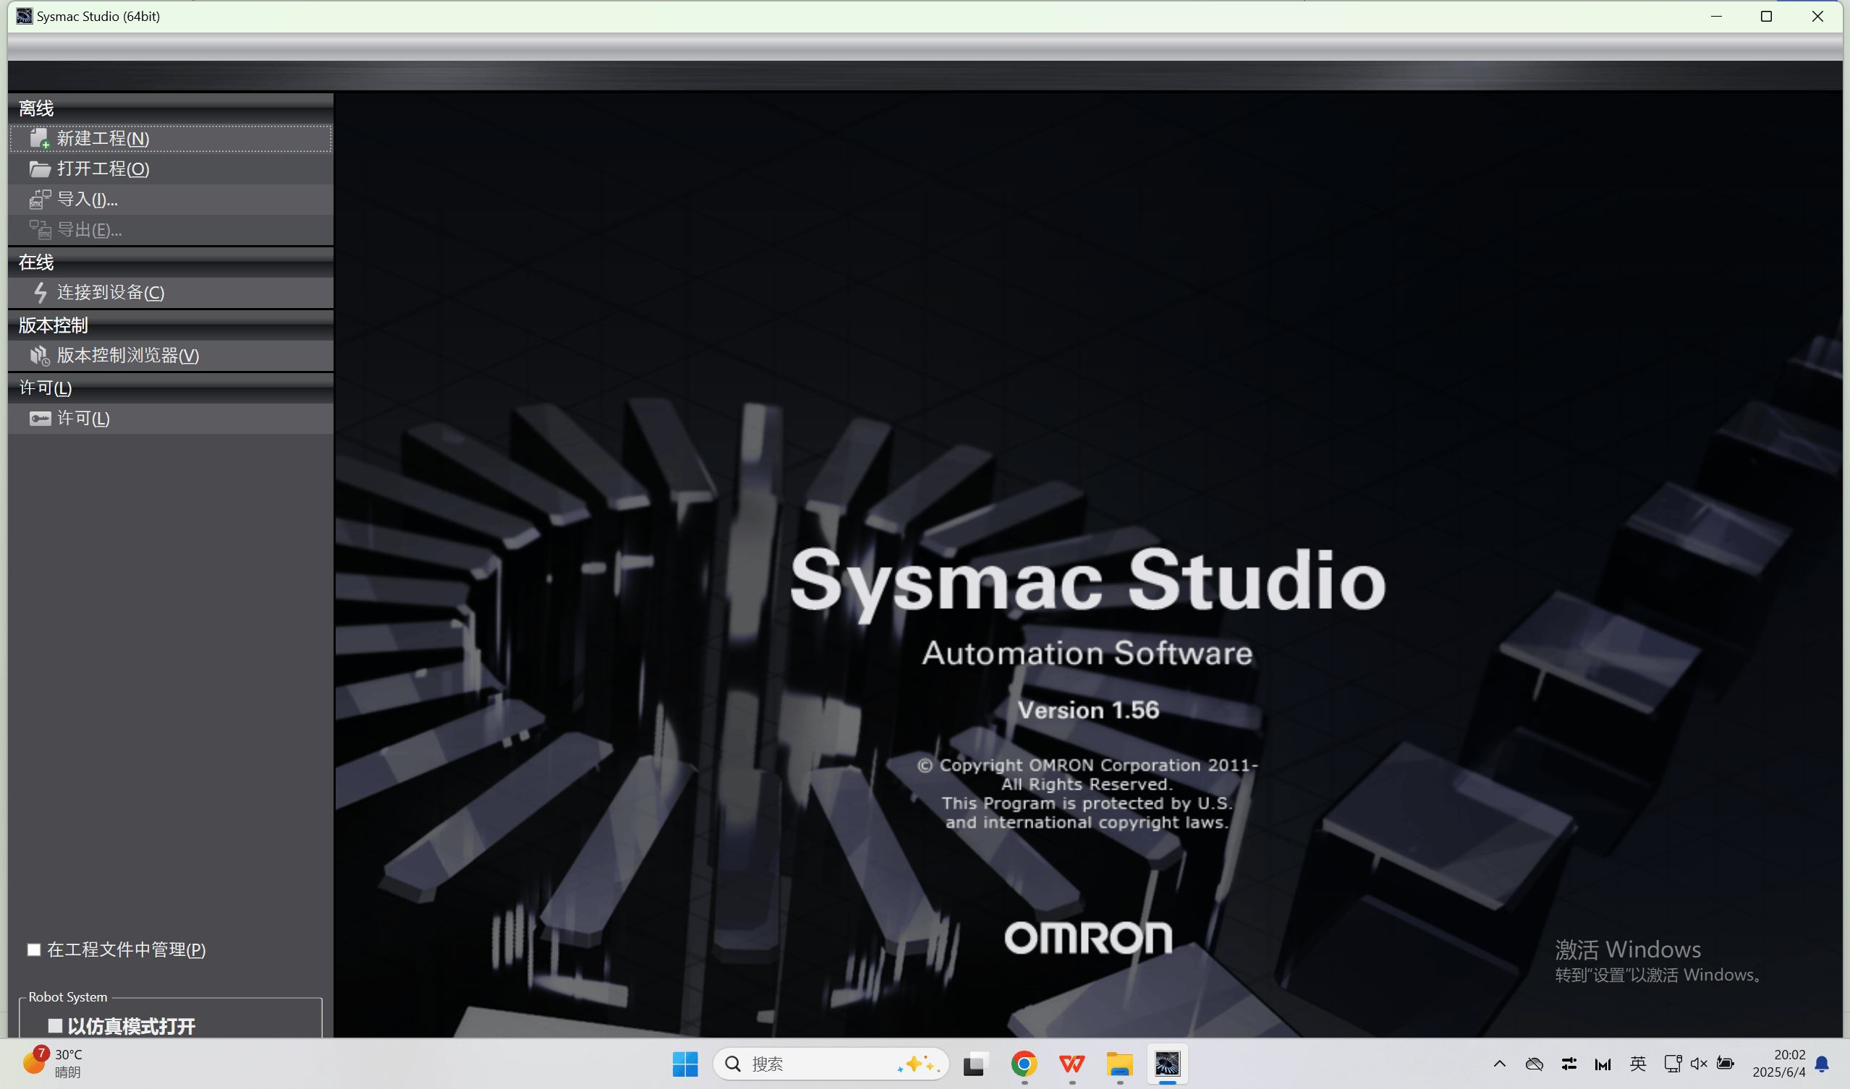Open Google Chrome from the taskbar

1023,1063
